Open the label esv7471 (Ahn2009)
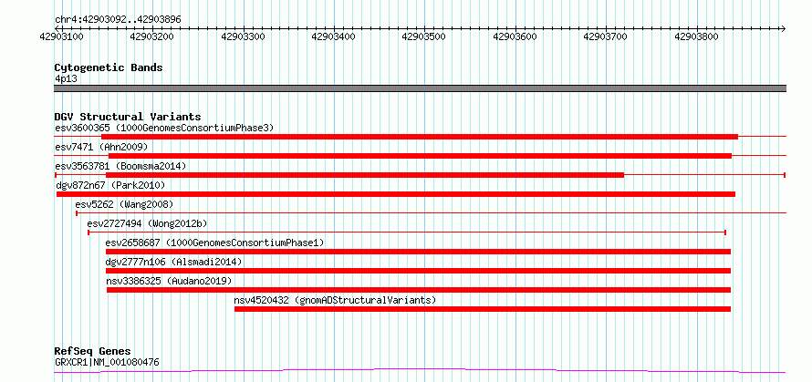The height and width of the screenshot is (382, 812). click(x=101, y=147)
